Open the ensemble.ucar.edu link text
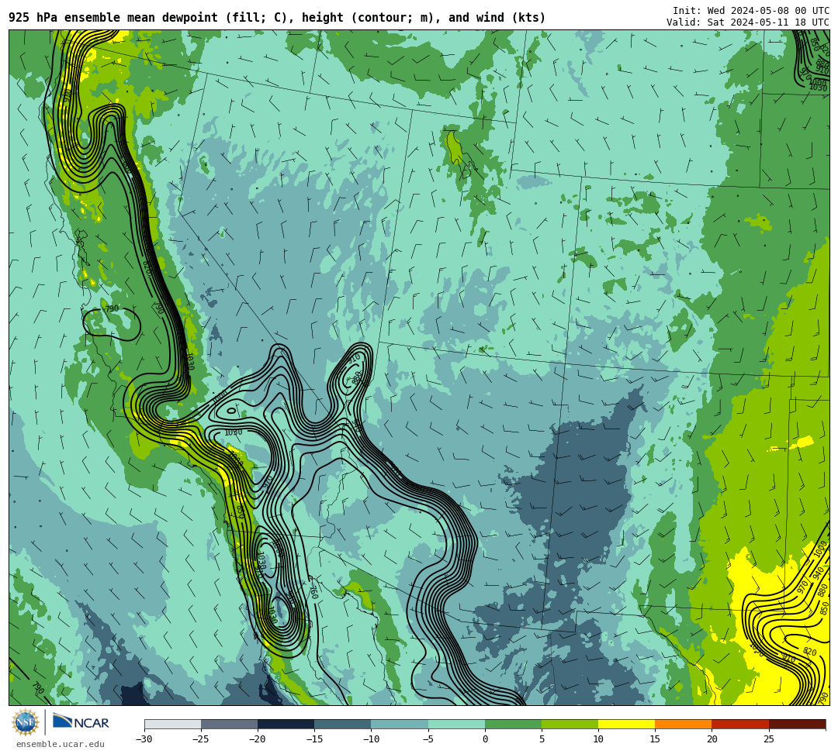This screenshot has height=754, width=838. (x=61, y=744)
